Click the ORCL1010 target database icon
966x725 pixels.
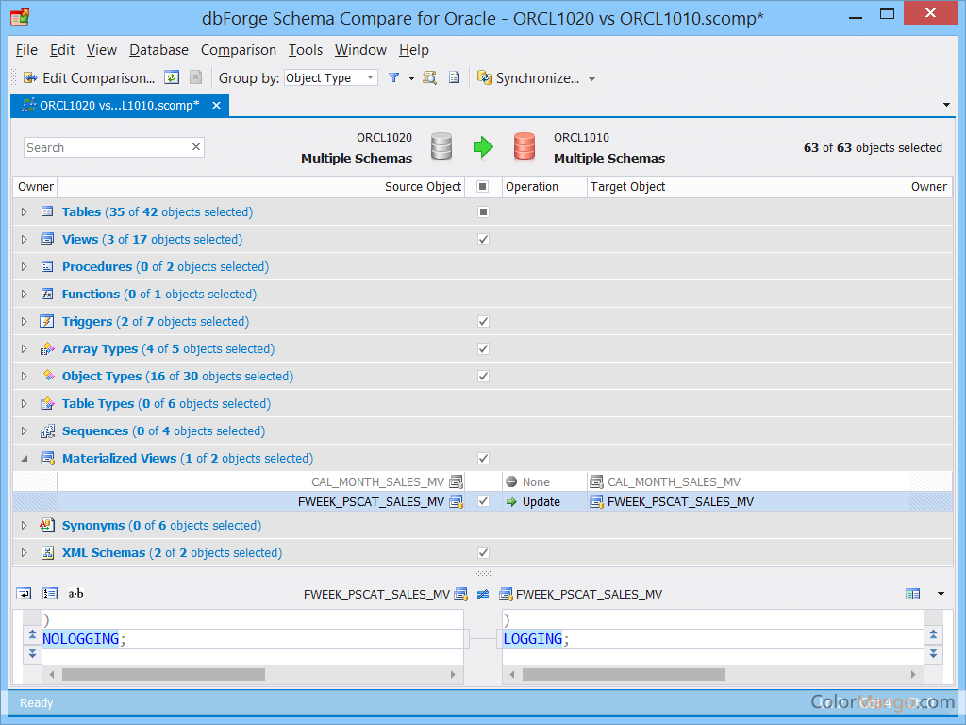[x=525, y=146]
